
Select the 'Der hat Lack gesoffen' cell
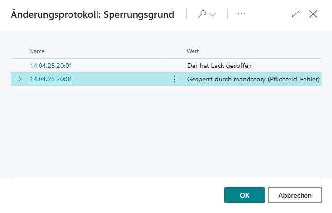[220, 66]
